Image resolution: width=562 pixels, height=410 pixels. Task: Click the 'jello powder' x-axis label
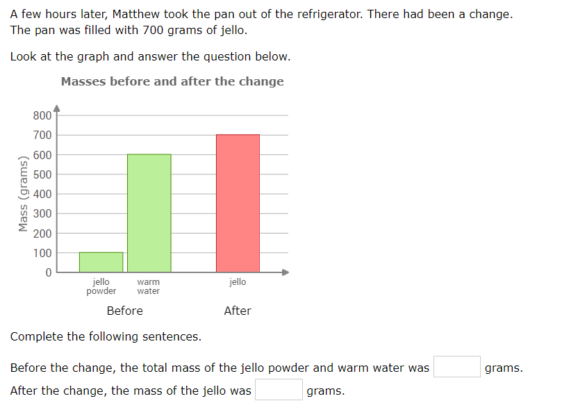pos(101,286)
